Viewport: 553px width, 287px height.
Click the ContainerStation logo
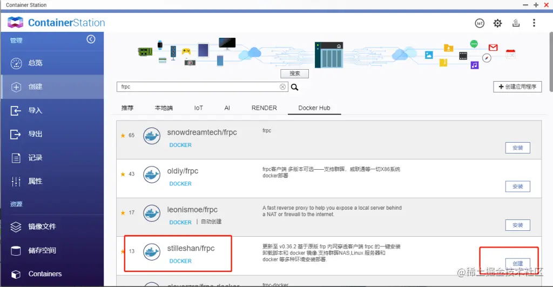click(x=56, y=23)
